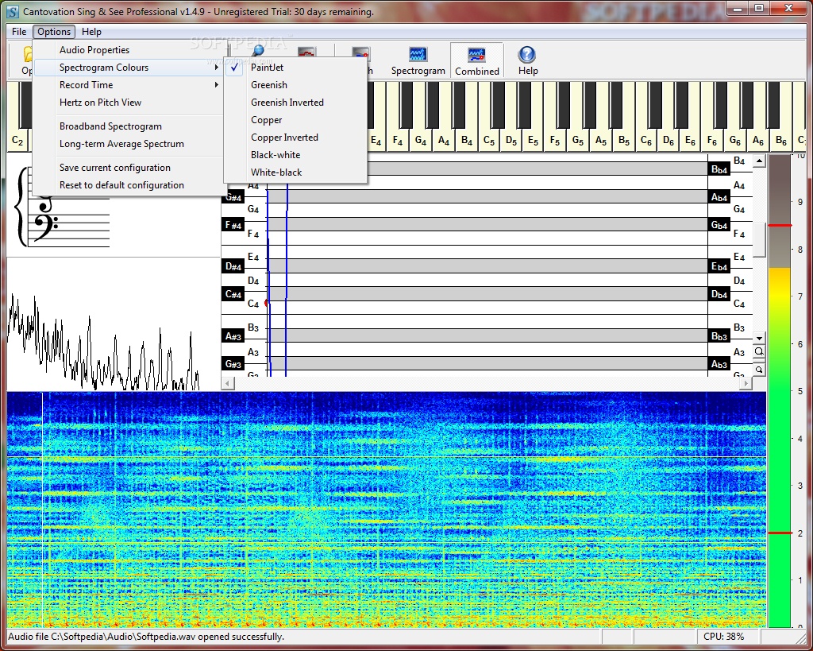
Task: Click the G6 piano key
Action: (x=734, y=140)
